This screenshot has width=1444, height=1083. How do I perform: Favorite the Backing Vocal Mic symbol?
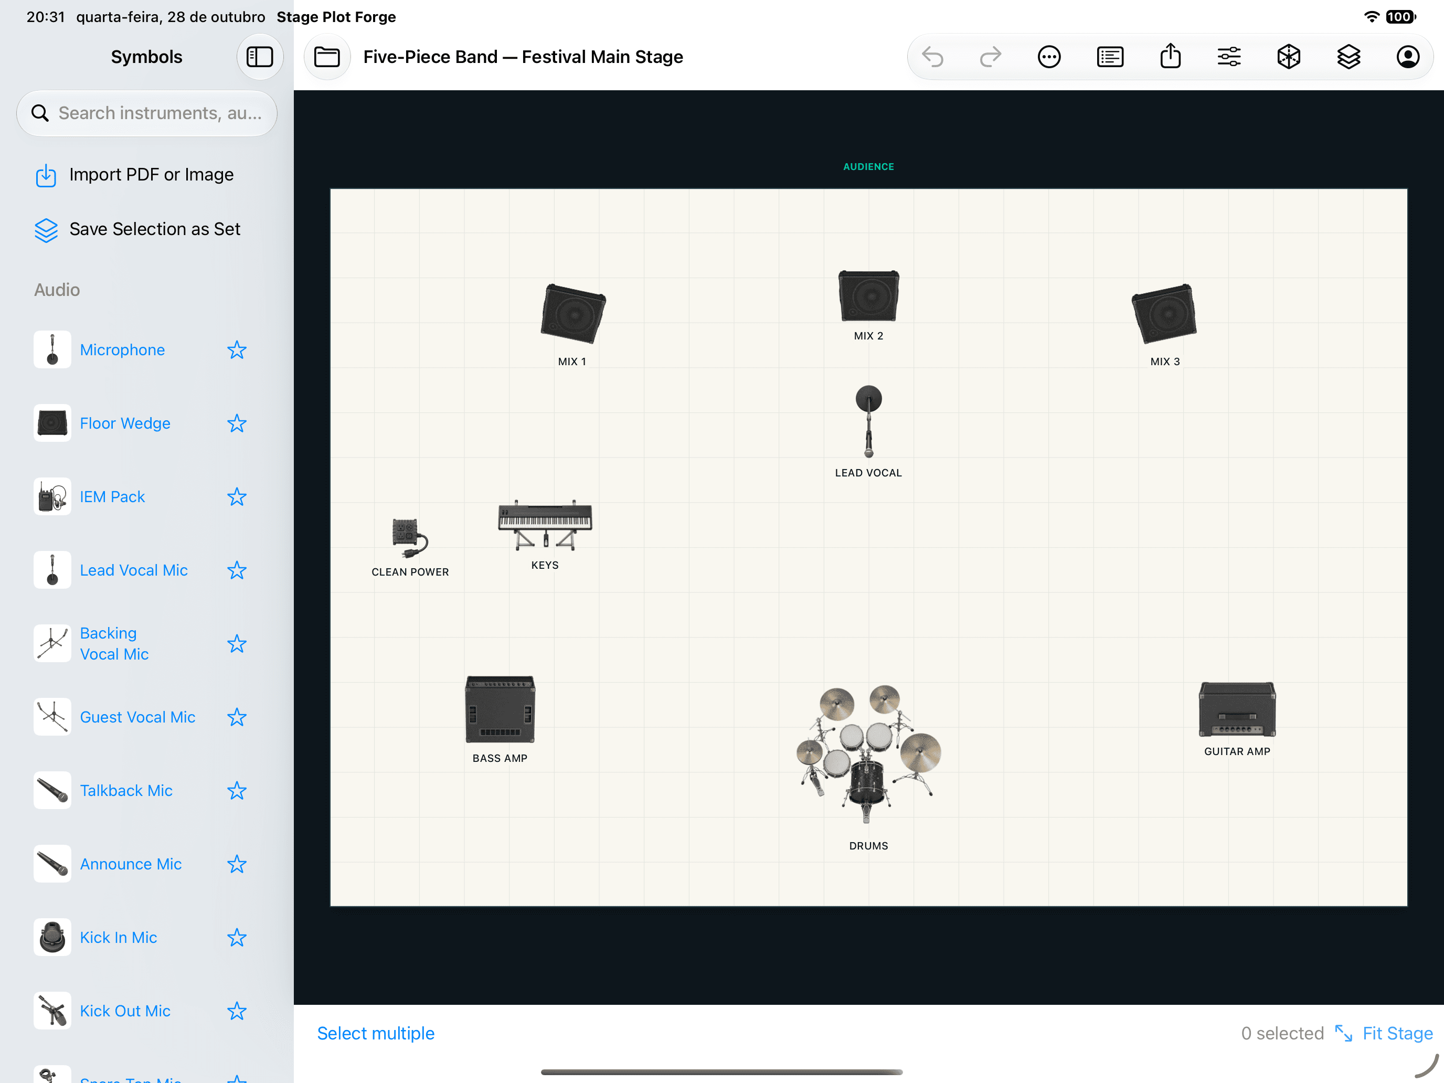click(236, 644)
